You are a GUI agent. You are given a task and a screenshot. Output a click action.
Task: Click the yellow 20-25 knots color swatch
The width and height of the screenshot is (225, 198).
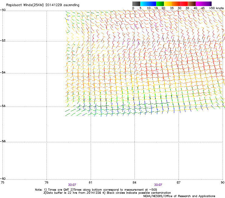coord(168,4)
